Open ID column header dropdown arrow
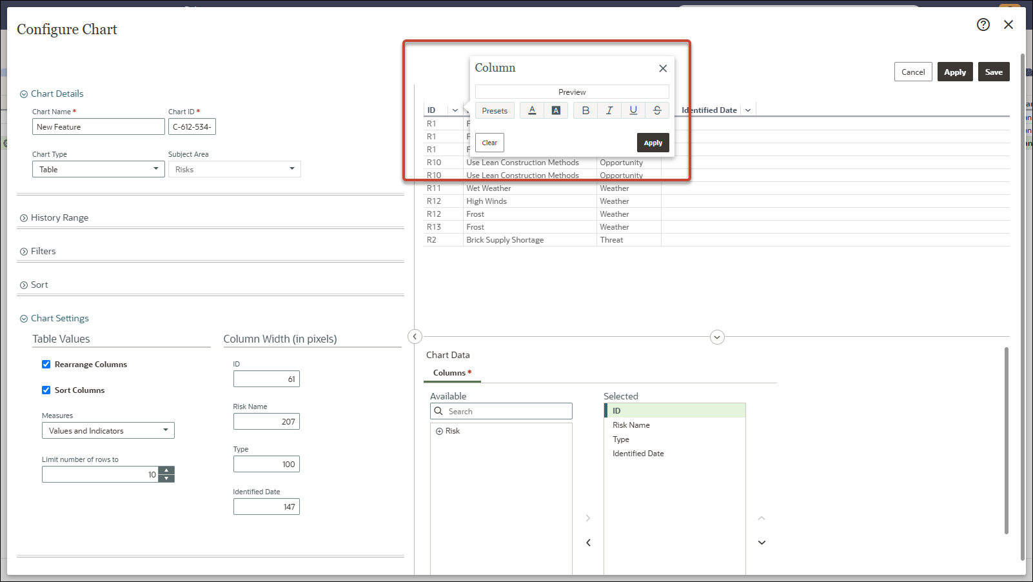Image resolution: width=1033 pixels, height=582 pixels. coord(455,110)
